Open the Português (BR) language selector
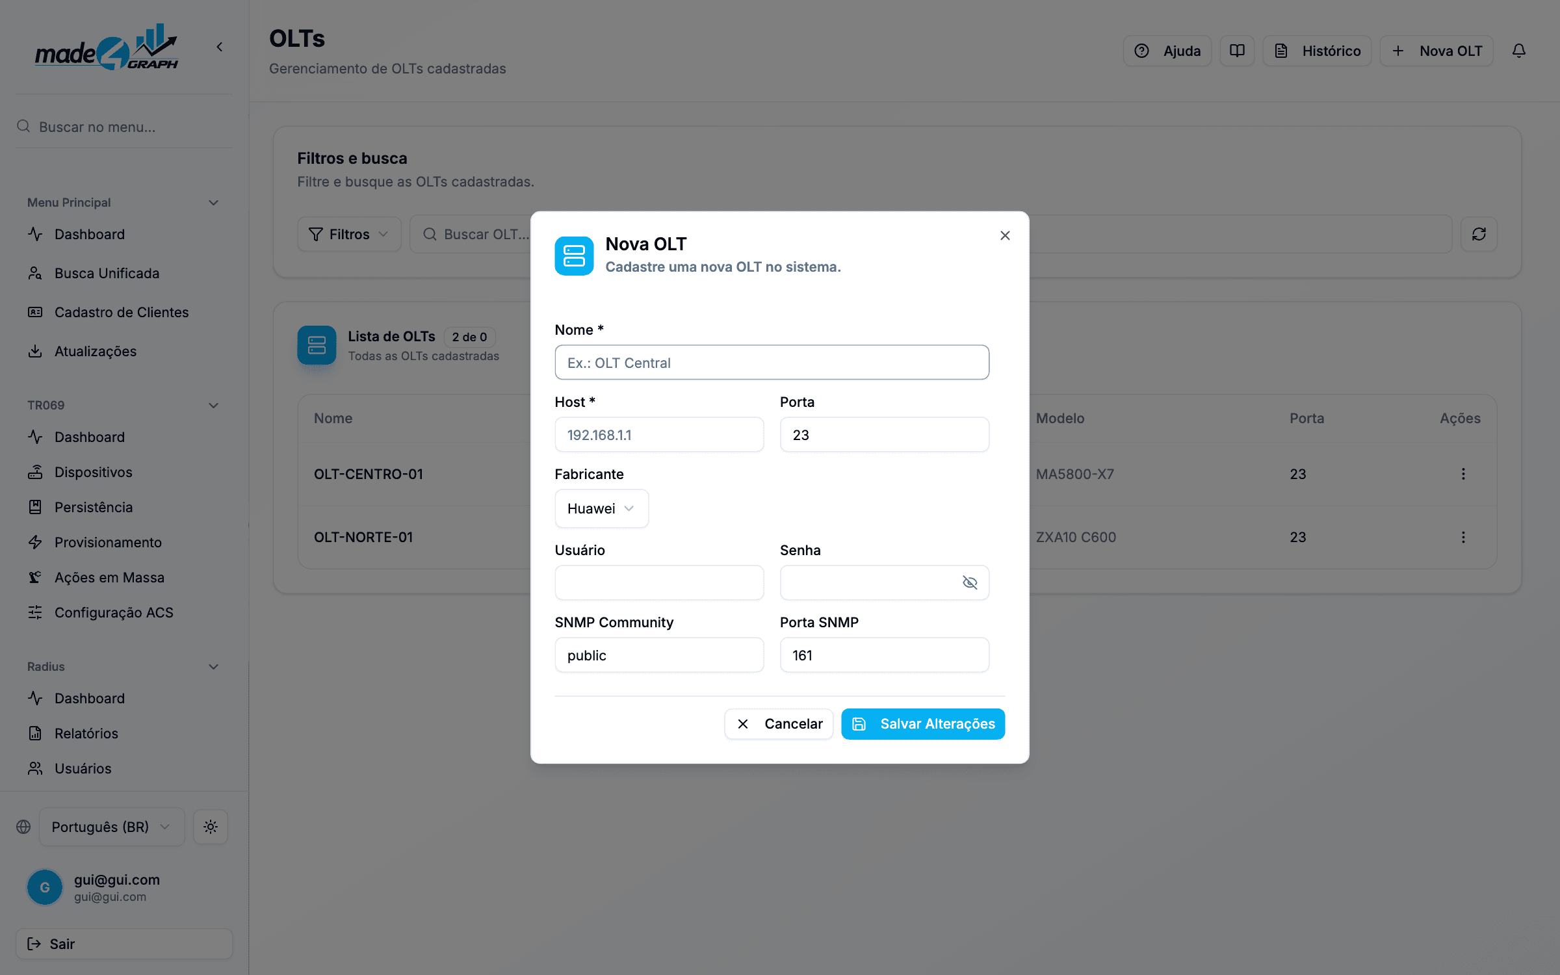This screenshot has height=975, width=1560. coord(112,827)
